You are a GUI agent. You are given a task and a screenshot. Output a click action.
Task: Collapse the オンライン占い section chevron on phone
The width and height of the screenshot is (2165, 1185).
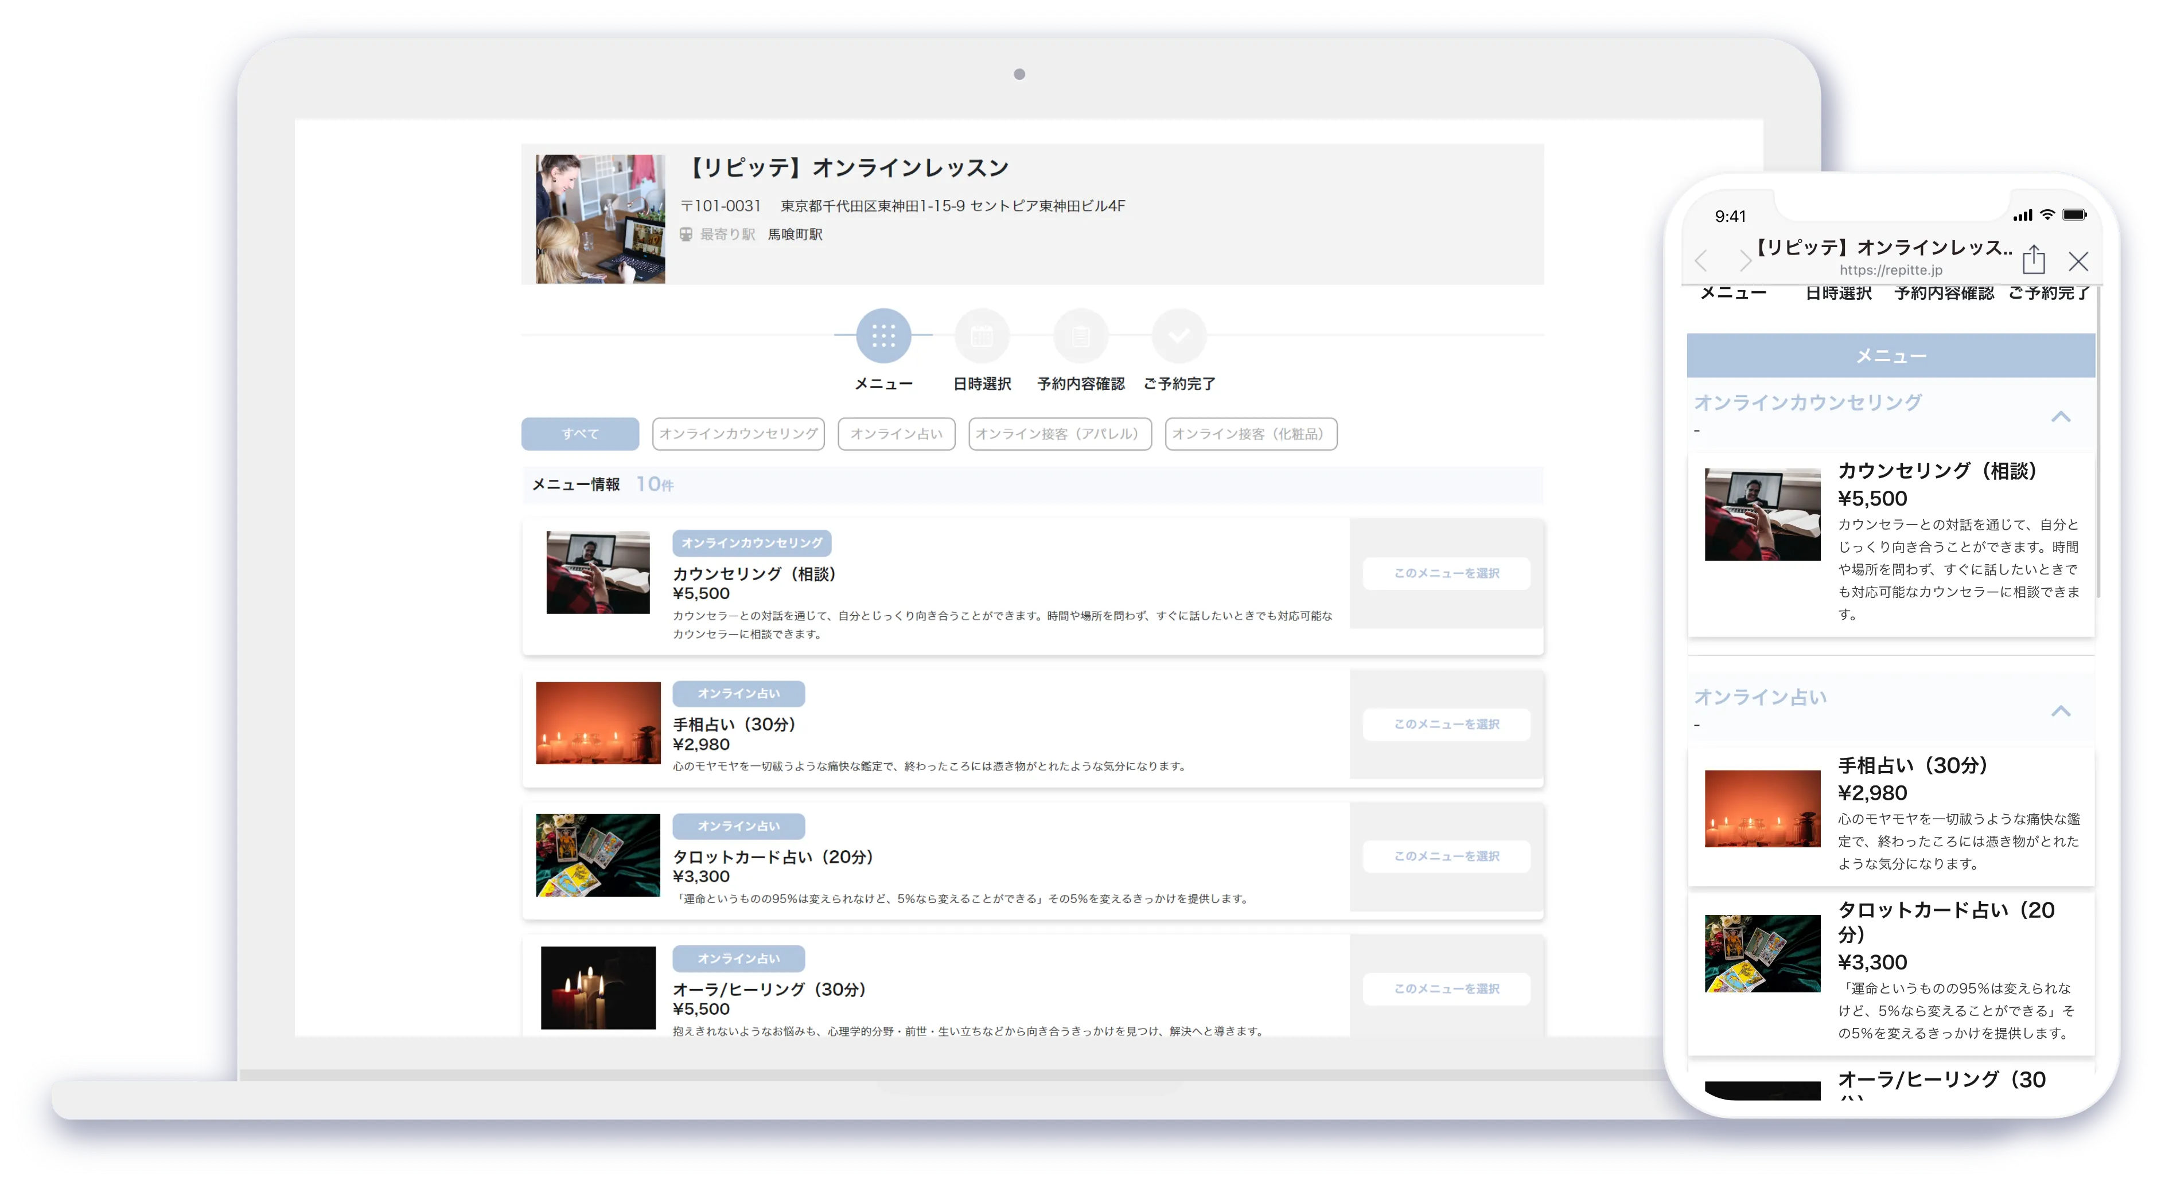[x=2061, y=711]
